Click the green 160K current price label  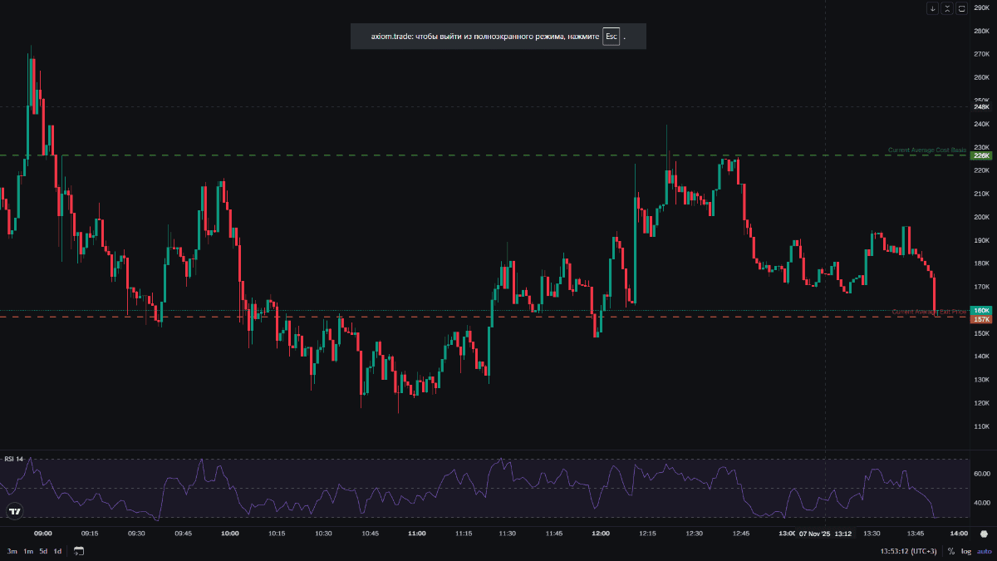pyautogui.click(x=981, y=310)
